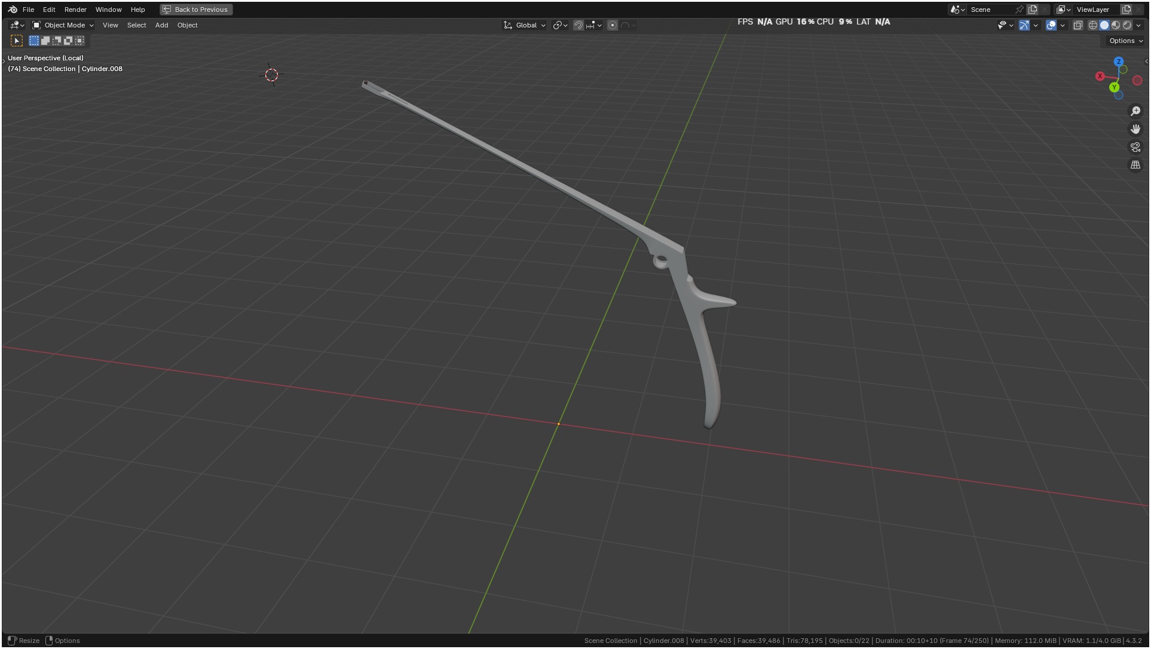The width and height of the screenshot is (1151, 649).
Task: Click the Resize status bar mouse icon
Action: point(11,641)
